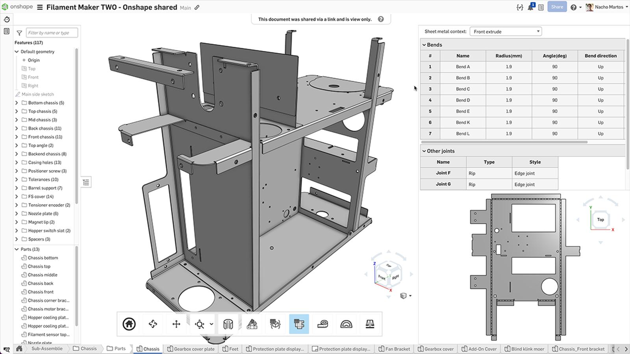The width and height of the screenshot is (630, 354).
Task: Select the protractor angle measurement tool
Action: (x=346, y=324)
